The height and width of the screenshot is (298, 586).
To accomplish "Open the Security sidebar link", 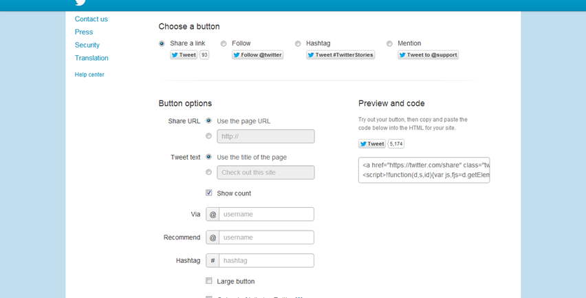I will pyautogui.click(x=87, y=45).
